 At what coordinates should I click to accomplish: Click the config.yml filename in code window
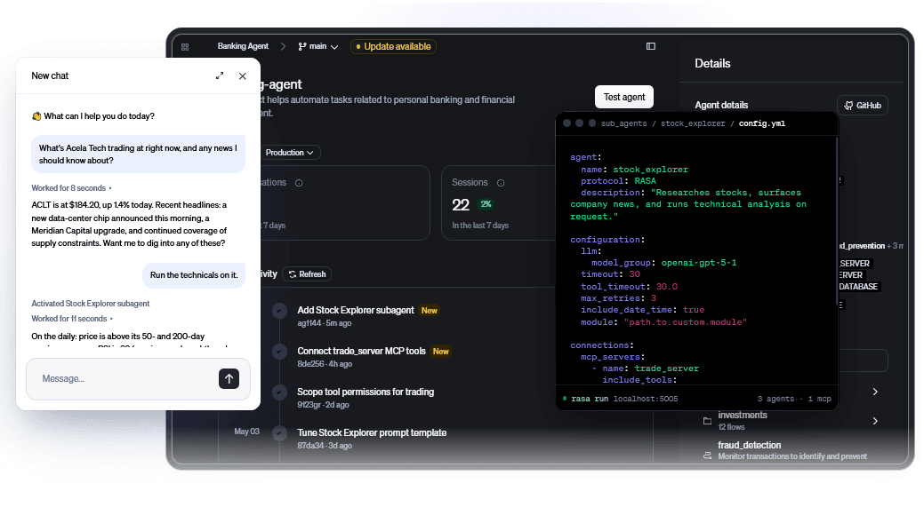pyautogui.click(x=762, y=123)
